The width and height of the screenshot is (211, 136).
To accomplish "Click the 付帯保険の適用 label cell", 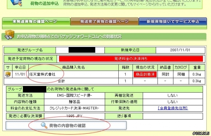I will click(124, 102).
